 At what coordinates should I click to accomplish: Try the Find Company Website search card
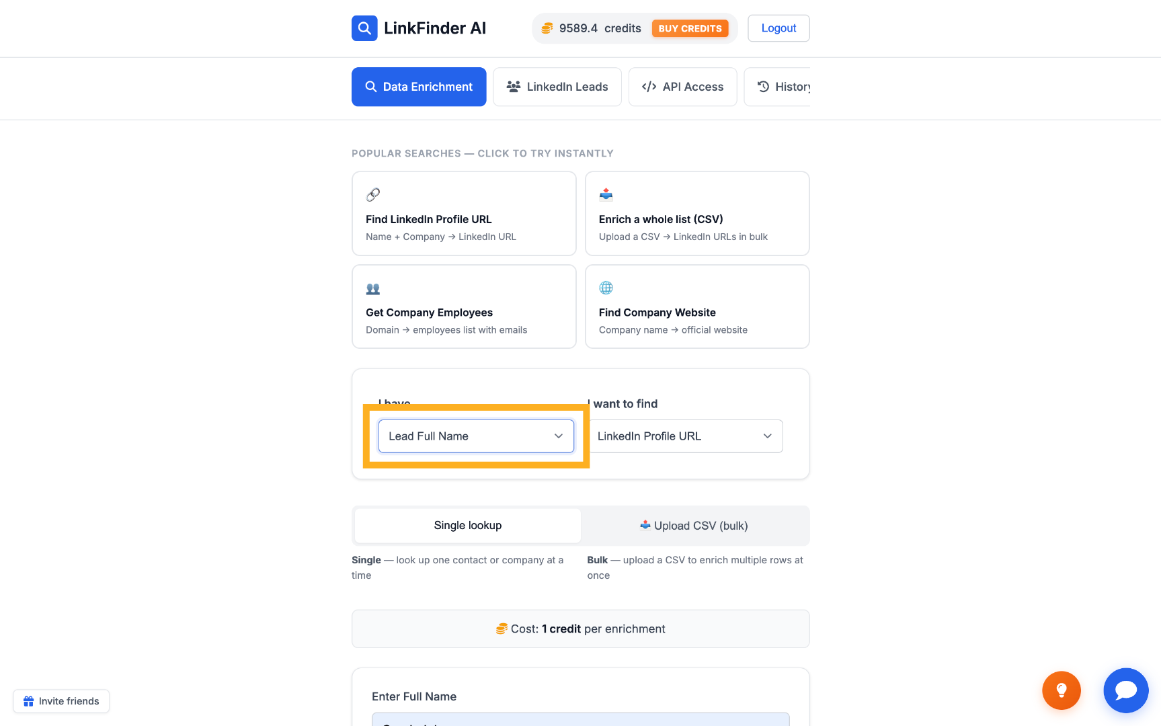pos(697,307)
